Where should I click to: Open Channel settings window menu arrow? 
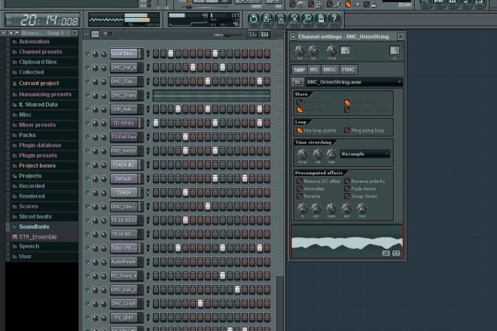[293, 37]
